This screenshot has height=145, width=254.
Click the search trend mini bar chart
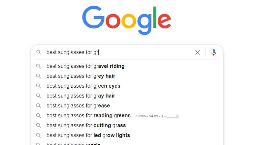173,116
